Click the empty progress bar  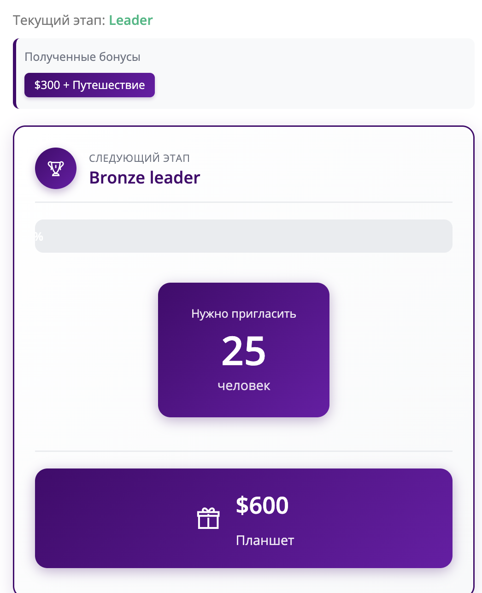pos(243,236)
